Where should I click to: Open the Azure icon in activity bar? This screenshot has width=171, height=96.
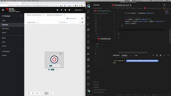point(88,66)
